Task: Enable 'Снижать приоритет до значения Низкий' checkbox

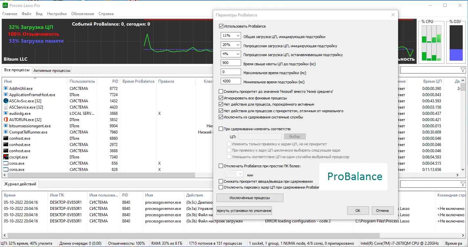Action: pyautogui.click(x=221, y=92)
